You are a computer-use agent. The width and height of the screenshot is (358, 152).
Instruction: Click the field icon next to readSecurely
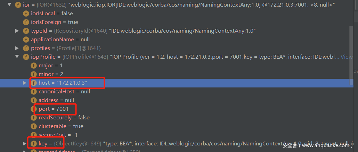click(33, 118)
